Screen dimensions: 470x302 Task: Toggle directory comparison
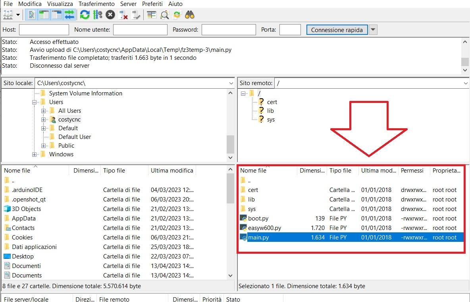tap(164, 15)
